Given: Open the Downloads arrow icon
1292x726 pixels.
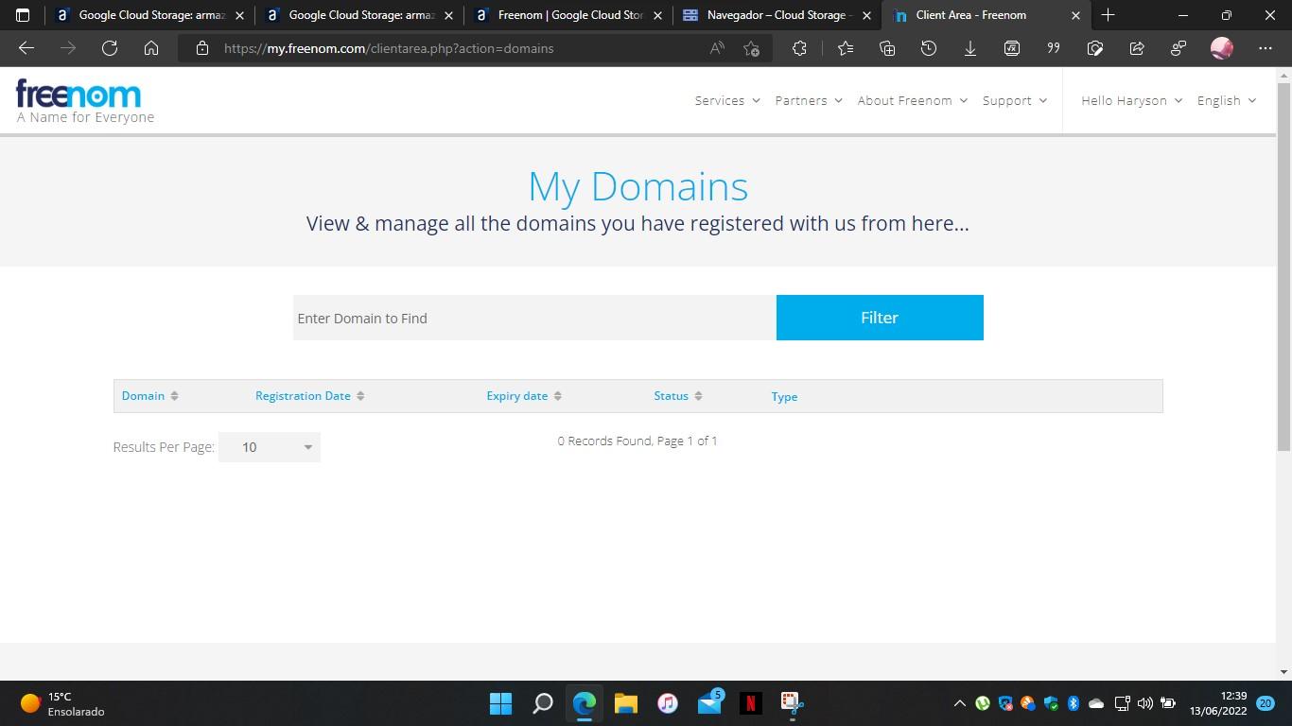Looking at the screenshot, I should (x=970, y=48).
